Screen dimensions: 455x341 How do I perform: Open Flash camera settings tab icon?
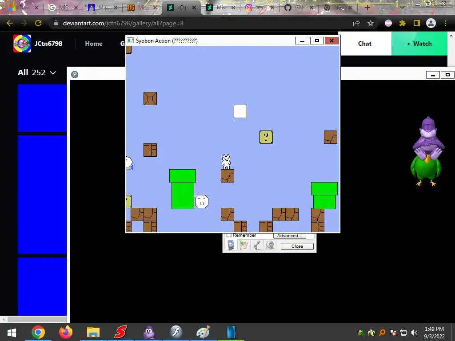coord(270,245)
